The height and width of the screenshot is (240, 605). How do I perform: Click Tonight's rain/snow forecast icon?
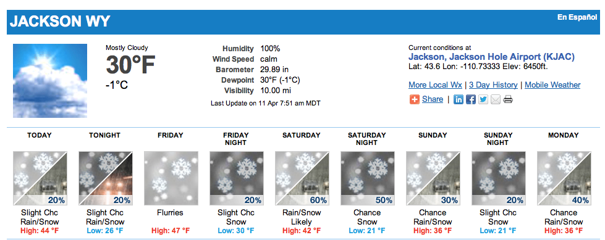tap(105, 178)
